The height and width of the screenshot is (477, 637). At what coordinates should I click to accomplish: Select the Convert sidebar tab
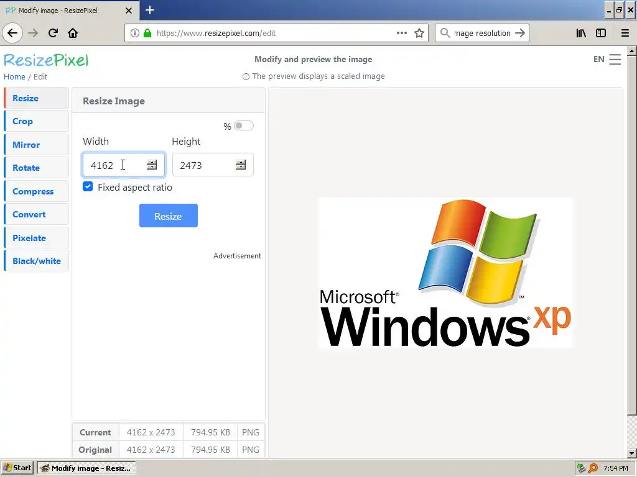36,214
